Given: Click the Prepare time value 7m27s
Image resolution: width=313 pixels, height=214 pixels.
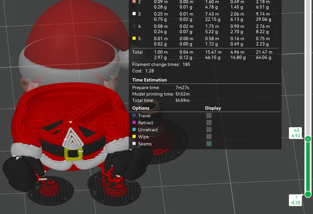Looking at the screenshot, I should [x=182, y=88].
